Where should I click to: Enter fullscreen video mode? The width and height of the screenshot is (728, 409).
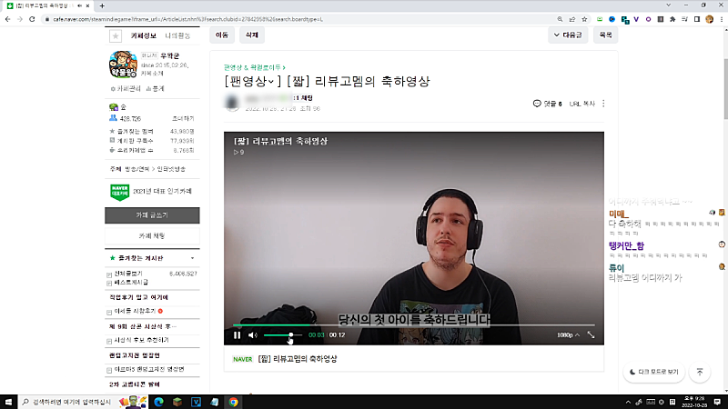pos(591,334)
